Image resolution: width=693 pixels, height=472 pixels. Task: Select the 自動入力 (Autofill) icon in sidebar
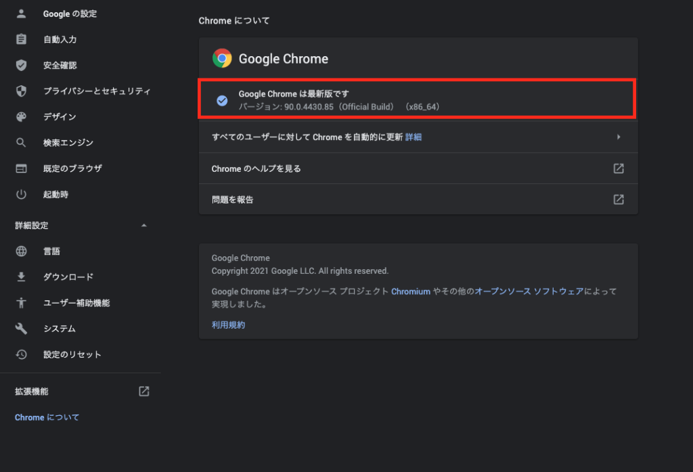(x=21, y=39)
